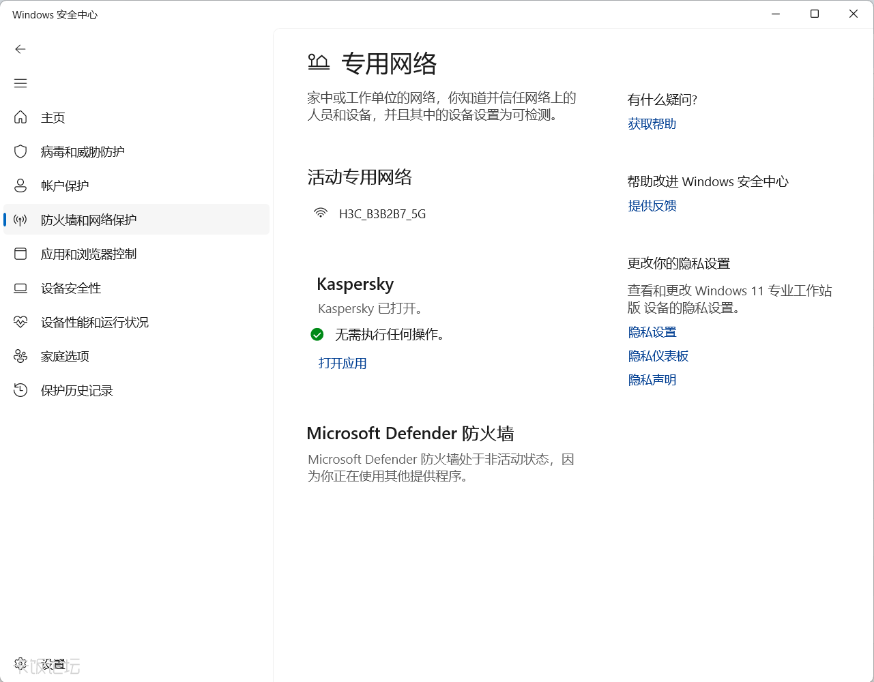Screen dimensions: 874x682
Task: Click the 无需执行任何操作 status text
Action: pos(390,335)
